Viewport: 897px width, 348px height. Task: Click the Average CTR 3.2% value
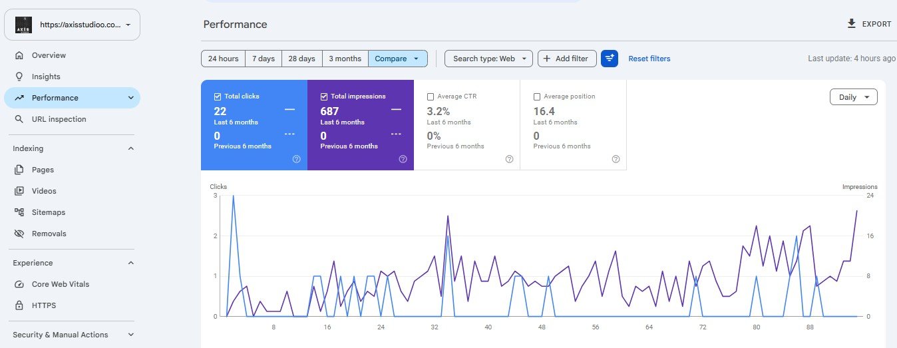[438, 111]
